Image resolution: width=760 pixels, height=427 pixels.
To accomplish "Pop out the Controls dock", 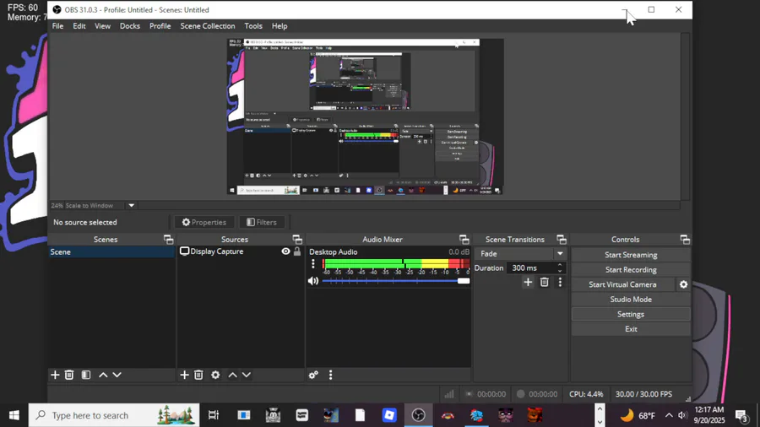I will tap(685, 239).
